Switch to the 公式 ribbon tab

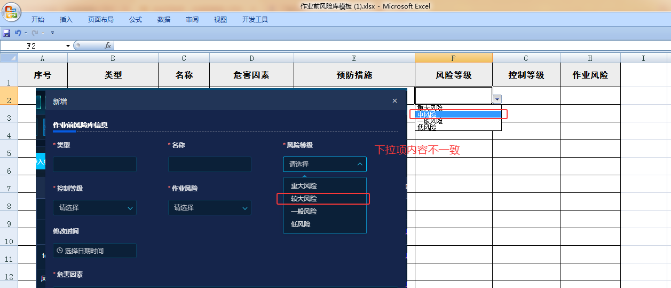(x=136, y=20)
